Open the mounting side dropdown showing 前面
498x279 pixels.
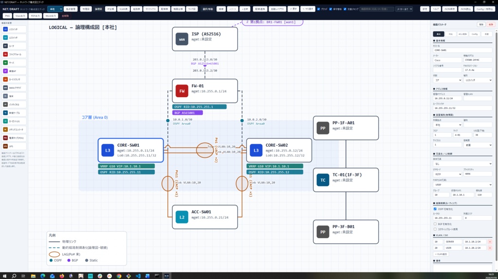478,145
